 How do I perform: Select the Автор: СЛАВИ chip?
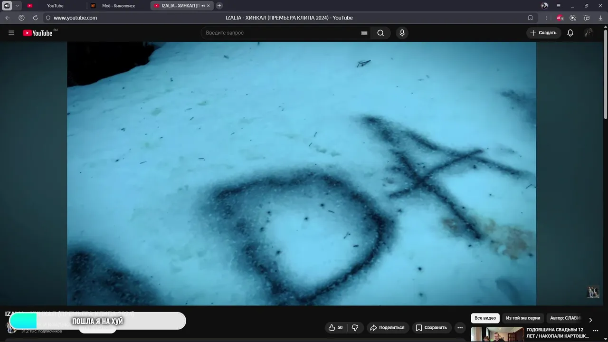[565, 318]
